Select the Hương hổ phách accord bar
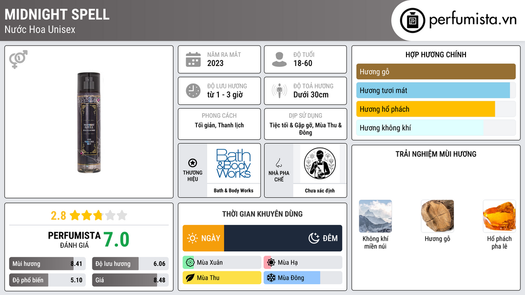Image resolution: width=525 pixels, height=295 pixels. (436, 109)
